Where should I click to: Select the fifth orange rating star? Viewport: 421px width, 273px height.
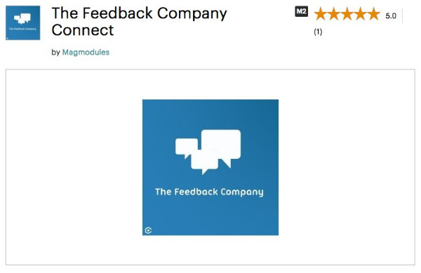tap(374, 14)
